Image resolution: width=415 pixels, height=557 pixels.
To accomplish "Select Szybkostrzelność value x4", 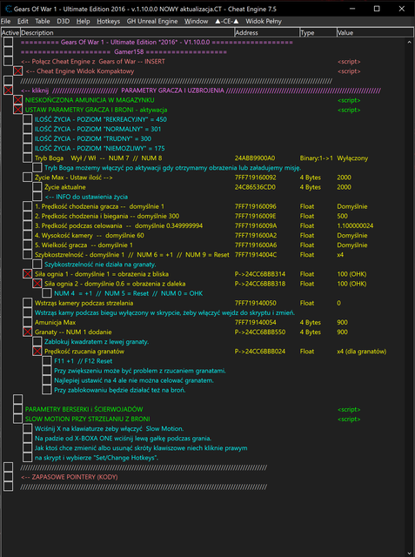I will [340, 255].
